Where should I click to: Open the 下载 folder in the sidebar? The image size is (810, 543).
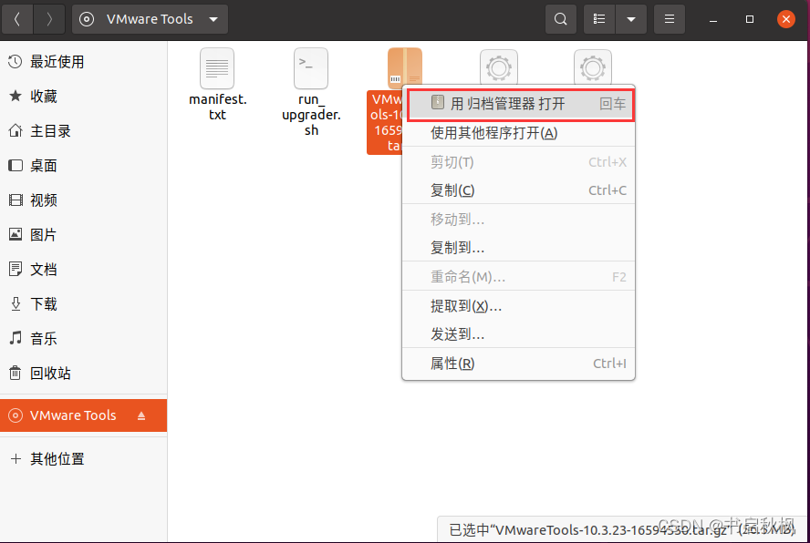click(83, 304)
